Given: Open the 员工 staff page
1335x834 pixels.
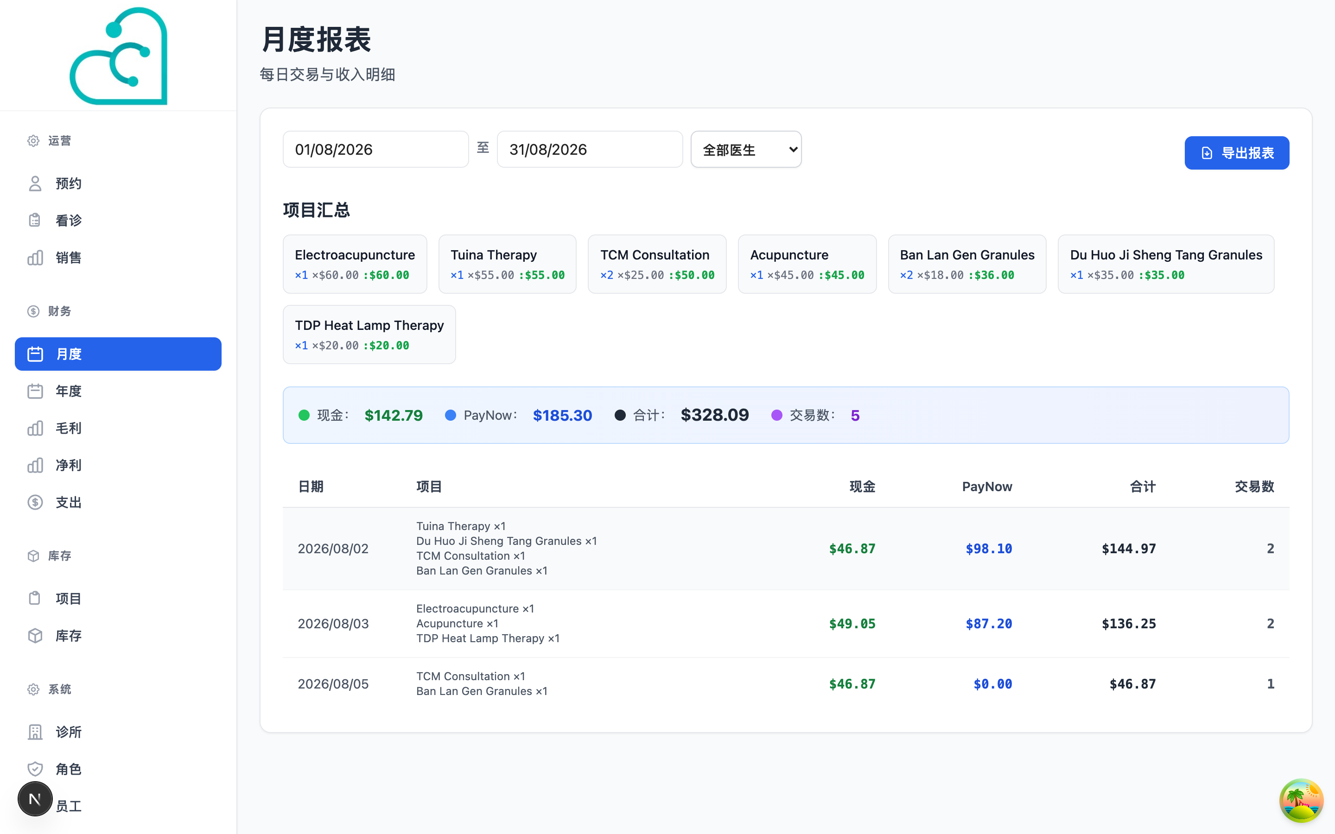Looking at the screenshot, I should pos(118,806).
